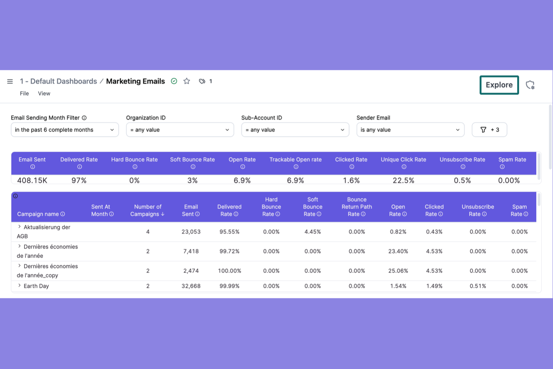Open the File menu
Viewport: 553px width, 369px height.
tap(24, 93)
